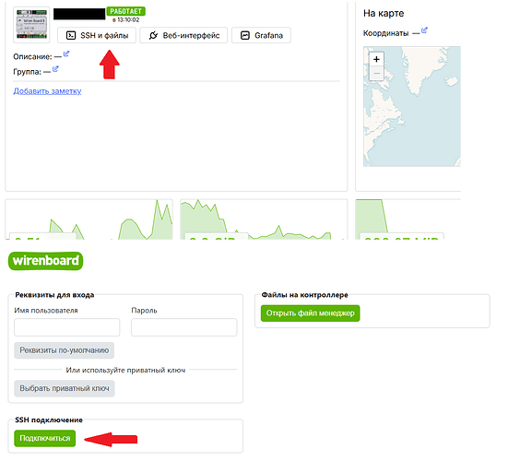Open the Веб-интерфейс button
This screenshot has width=520, height=461.
coord(183,35)
